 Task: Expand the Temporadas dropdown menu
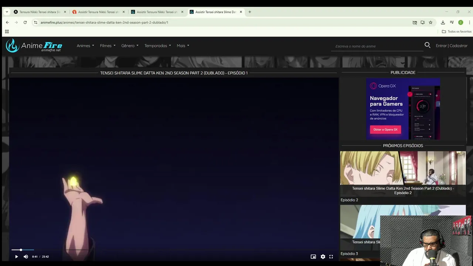[x=157, y=46]
